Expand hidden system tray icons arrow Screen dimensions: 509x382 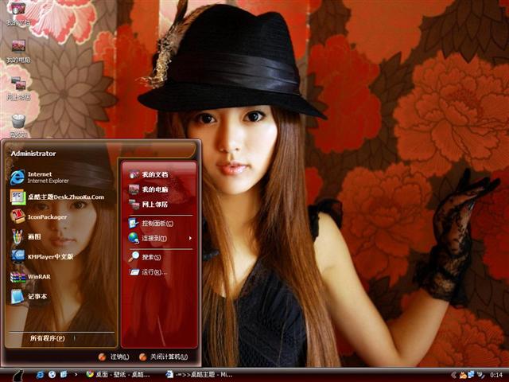454,375
